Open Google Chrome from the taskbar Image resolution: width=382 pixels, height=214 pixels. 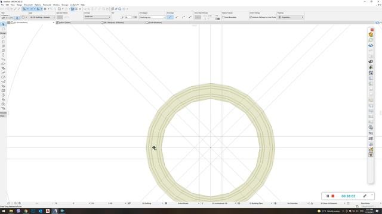pyautogui.click(x=26, y=212)
